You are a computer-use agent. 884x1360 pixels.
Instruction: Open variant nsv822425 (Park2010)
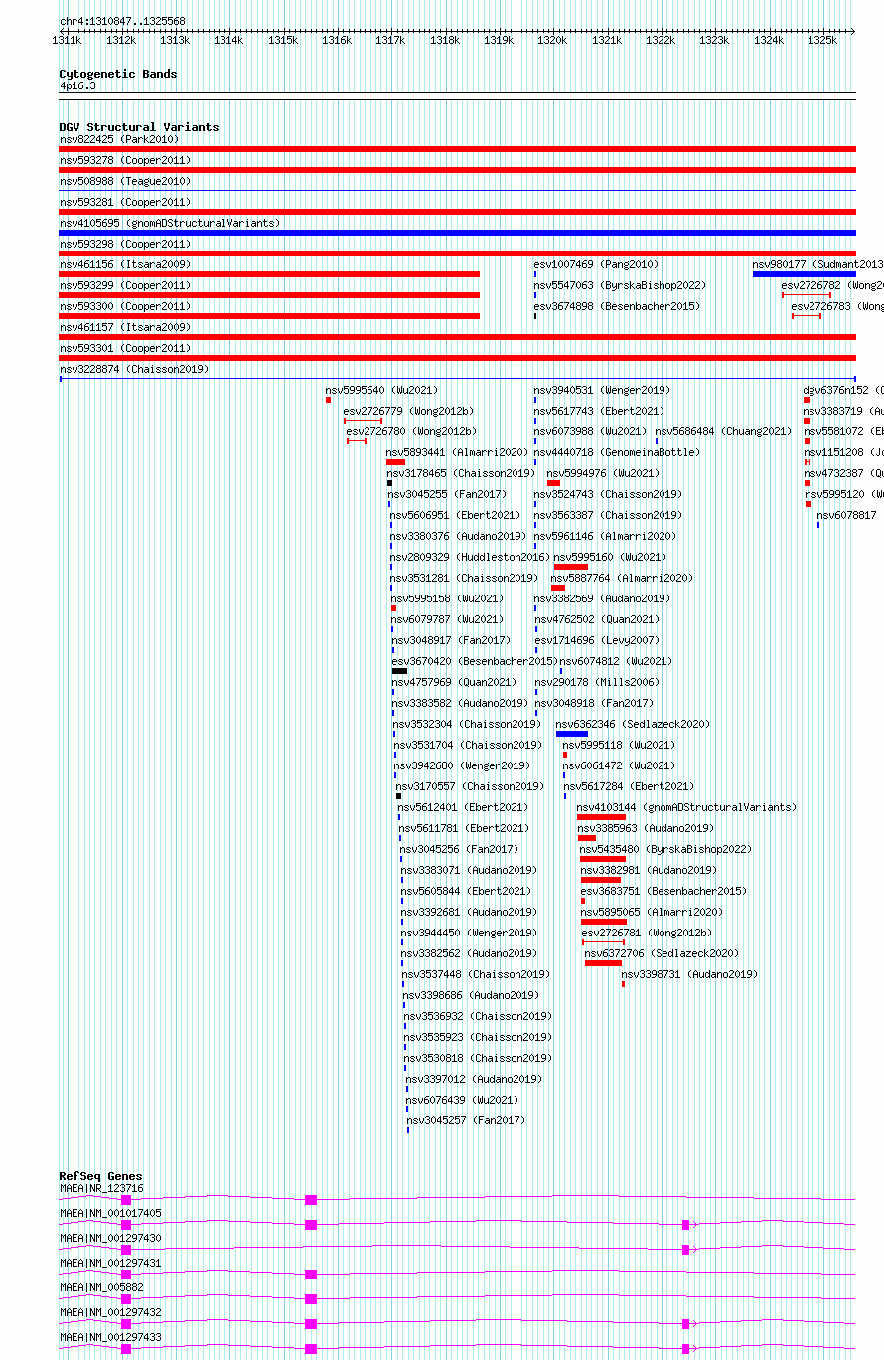pyautogui.click(x=119, y=139)
